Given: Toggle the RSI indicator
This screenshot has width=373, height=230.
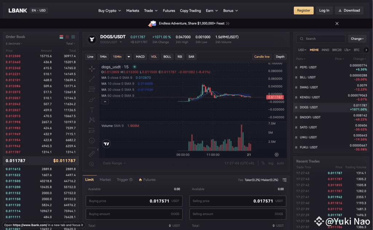Looking at the screenshot, I should coord(180,56).
